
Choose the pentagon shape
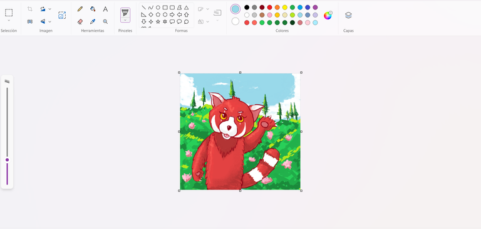158,14
